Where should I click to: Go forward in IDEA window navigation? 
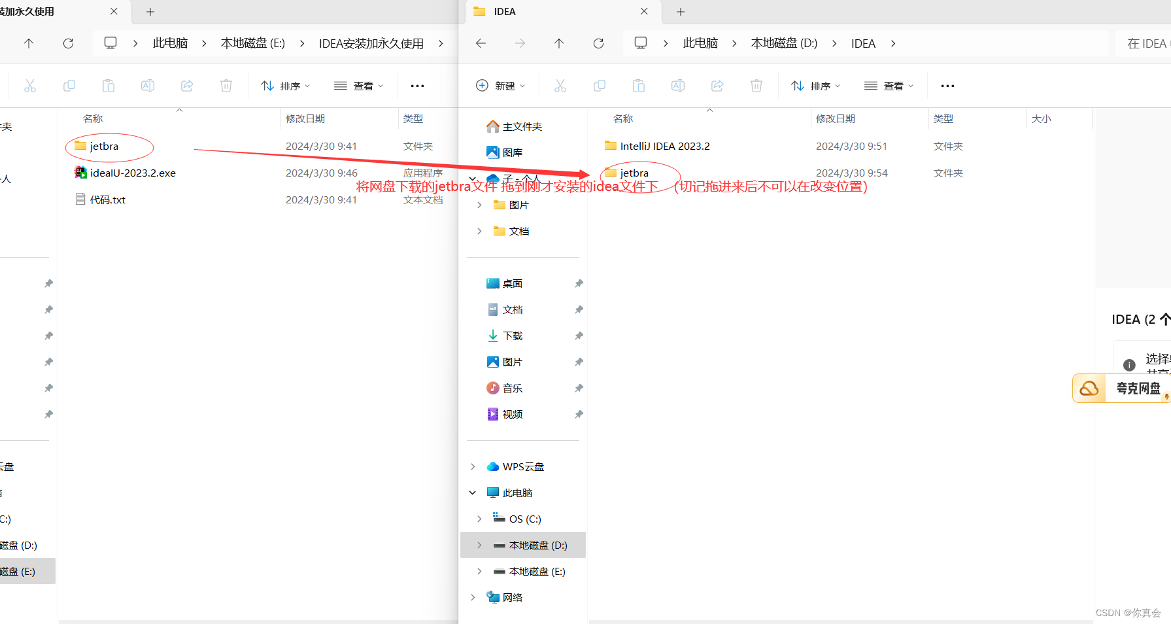(x=520, y=43)
